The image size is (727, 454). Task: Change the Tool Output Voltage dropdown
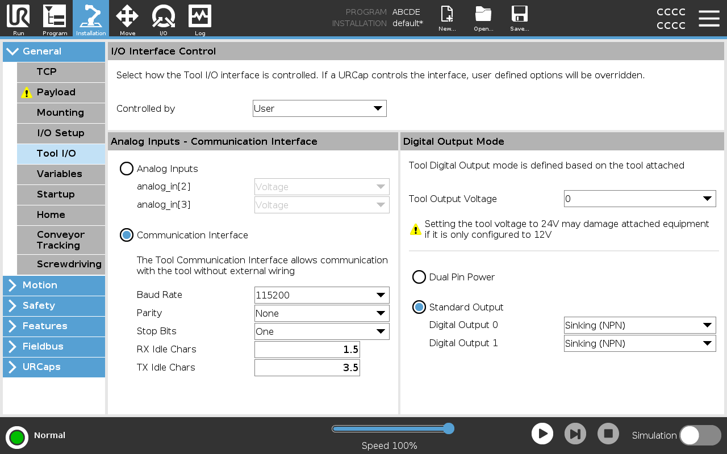click(640, 199)
